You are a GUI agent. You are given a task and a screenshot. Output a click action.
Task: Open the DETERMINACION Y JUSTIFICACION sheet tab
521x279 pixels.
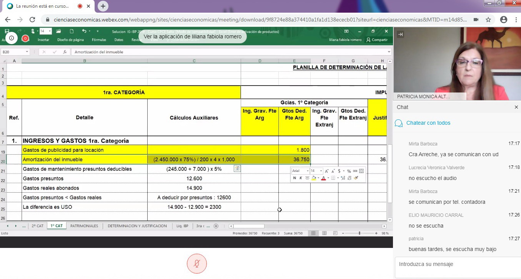tap(137, 226)
